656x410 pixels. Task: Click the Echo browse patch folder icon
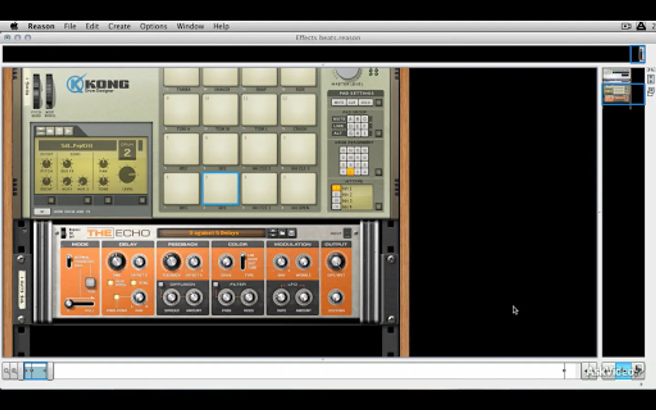pyautogui.click(x=282, y=233)
